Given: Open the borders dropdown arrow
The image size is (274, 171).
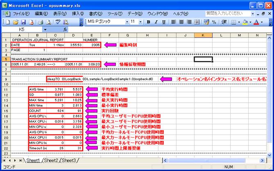Looking at the screenshot, I should coord(238,22).
